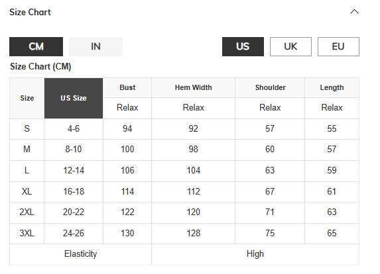Switch measurements to IN

(95, 47)
